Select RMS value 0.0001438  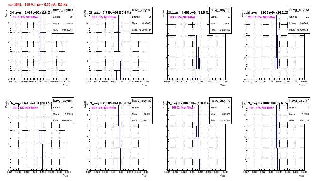pyautogui.click(x=225, y=30)
